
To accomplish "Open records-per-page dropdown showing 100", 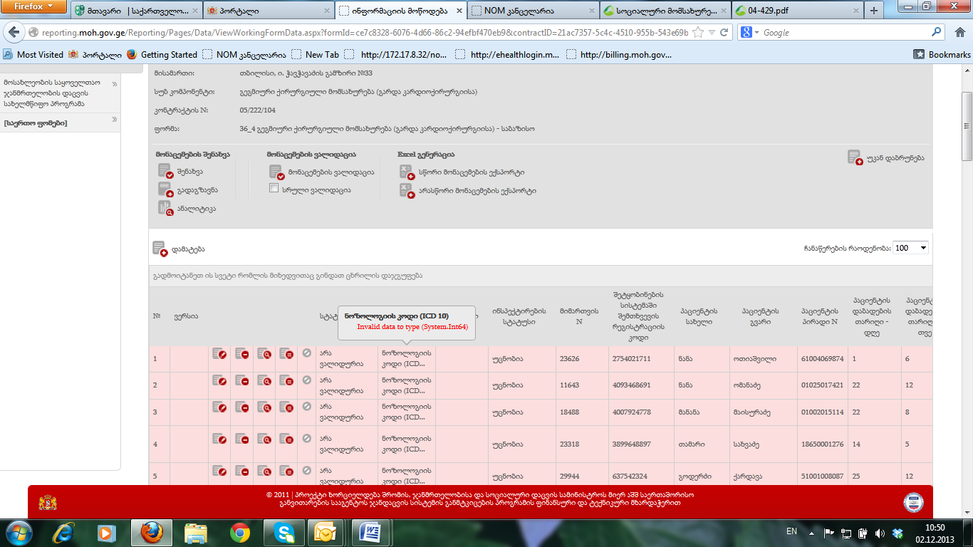I will (910, 248).
